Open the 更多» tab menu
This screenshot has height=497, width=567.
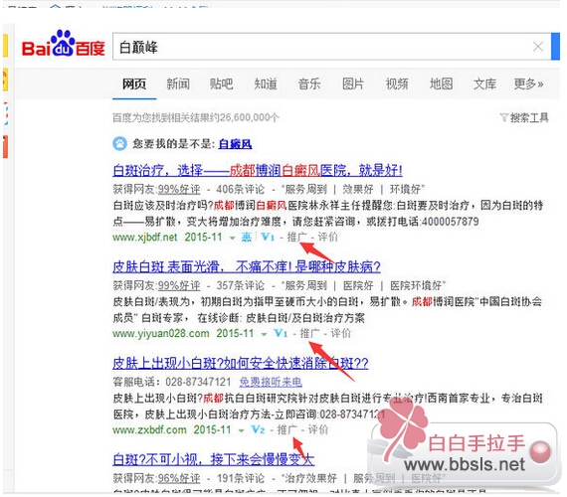[528, 83]
